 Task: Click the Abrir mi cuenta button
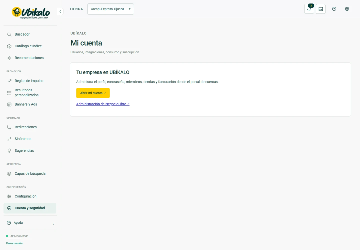coord(93,93)
